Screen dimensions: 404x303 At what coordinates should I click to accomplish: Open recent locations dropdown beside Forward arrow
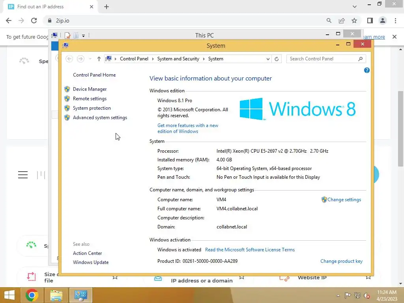click(x=90, y=59)
